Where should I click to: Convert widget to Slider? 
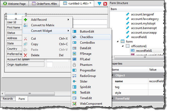[x=91, y=81]
